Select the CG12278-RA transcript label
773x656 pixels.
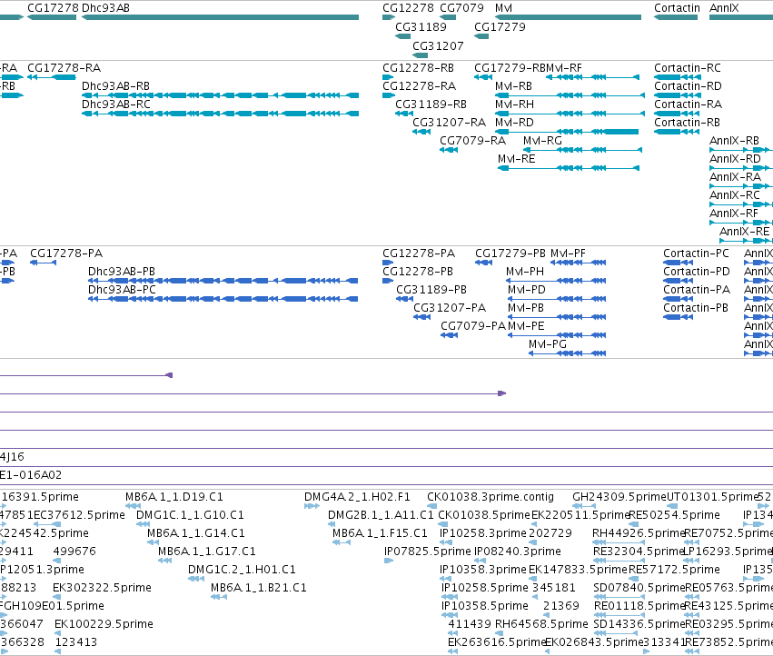[x=419, y=86]
